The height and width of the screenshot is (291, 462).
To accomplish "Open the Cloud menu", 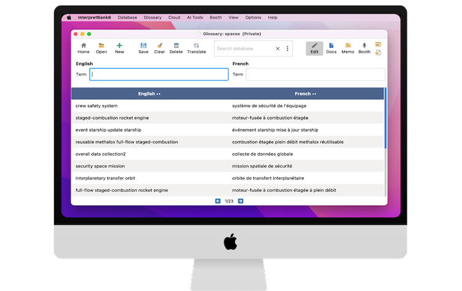I will click(174, 17).
